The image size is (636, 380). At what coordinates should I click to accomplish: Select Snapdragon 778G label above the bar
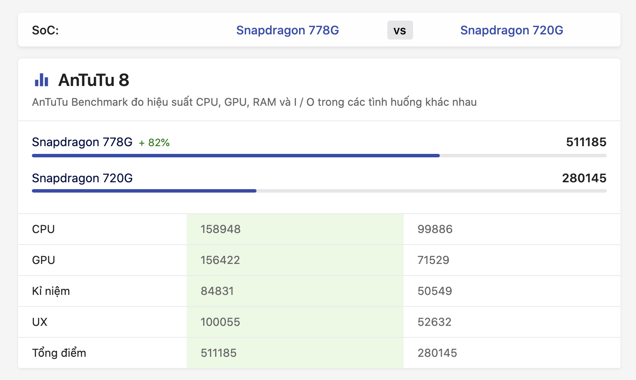point(82,142)
